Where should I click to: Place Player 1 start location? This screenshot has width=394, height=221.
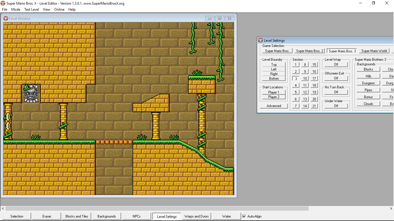[274, 92]
